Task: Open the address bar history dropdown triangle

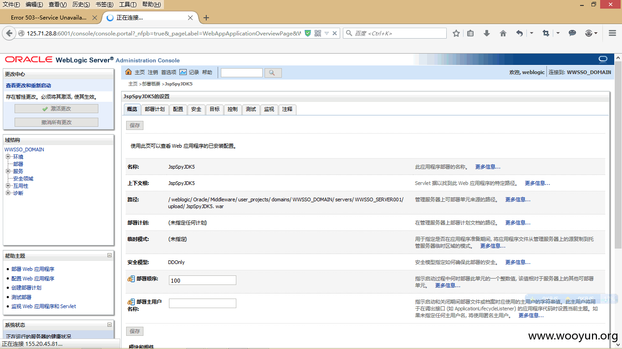Action: click(x=326, y=34)
